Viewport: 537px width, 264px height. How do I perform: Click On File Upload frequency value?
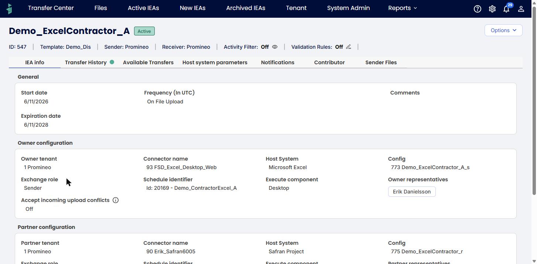(x=165, y=102)
